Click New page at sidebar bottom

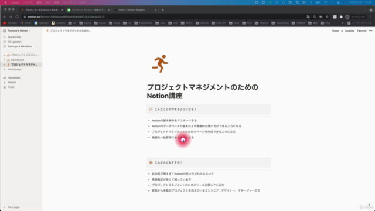point(13,207)
